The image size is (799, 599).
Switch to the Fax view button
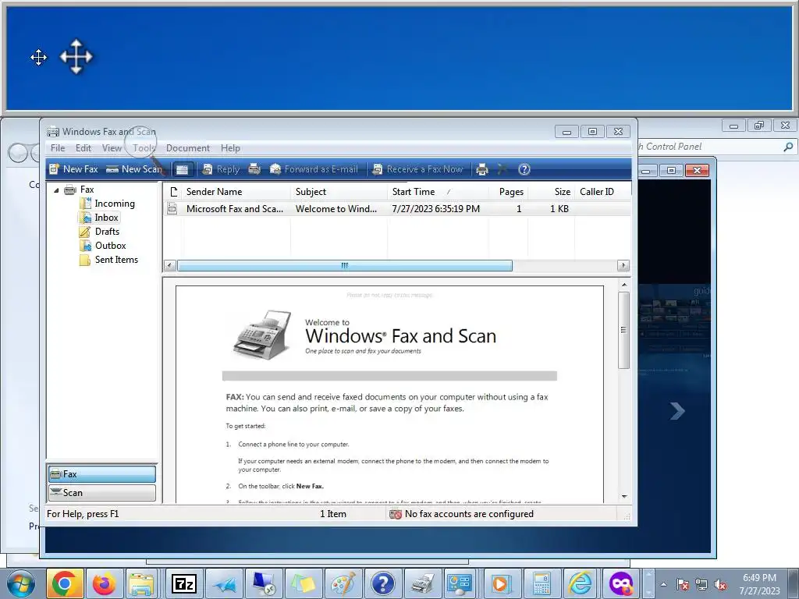[x=102, y=473]
